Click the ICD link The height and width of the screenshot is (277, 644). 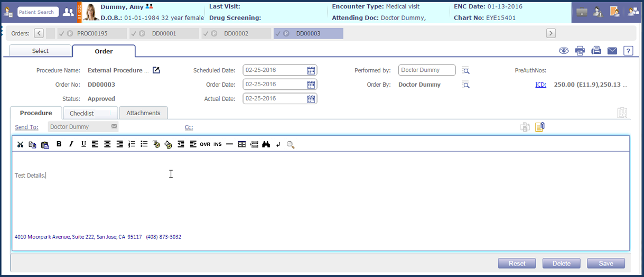(541, 84)
